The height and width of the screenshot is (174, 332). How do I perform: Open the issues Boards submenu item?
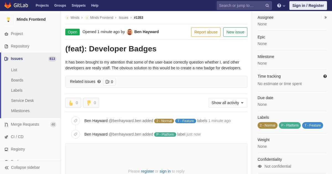(17, 80)
